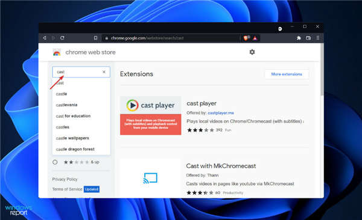Open 'Cast with MkChromecast' extension title
Viewport: 362px width, 220px height.
[x=221, y=166]
